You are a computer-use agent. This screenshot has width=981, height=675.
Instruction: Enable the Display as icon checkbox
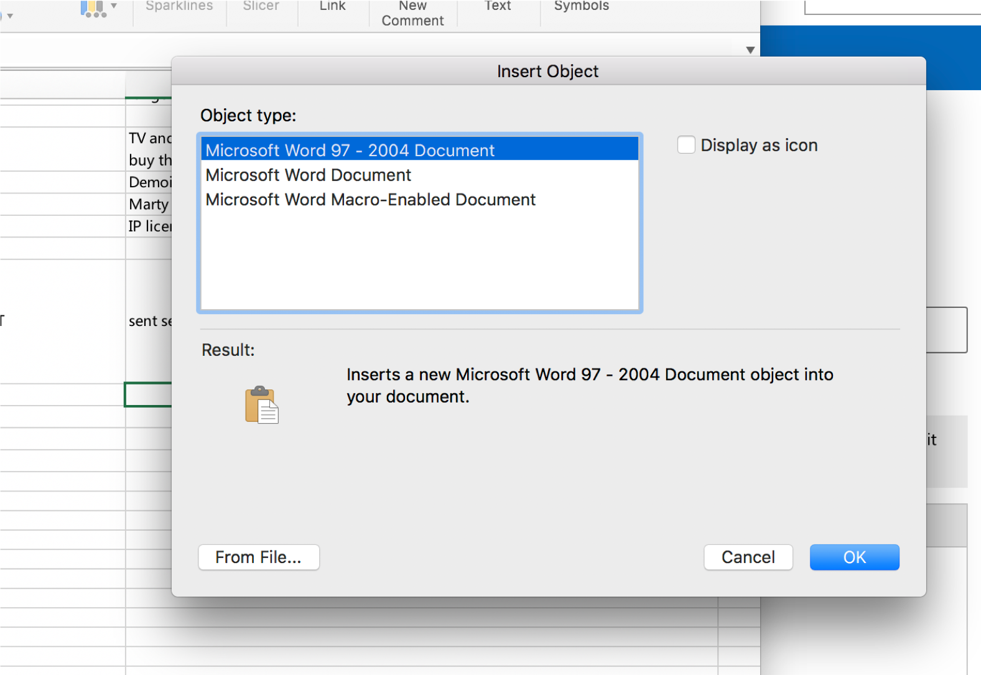coord(686,145)
